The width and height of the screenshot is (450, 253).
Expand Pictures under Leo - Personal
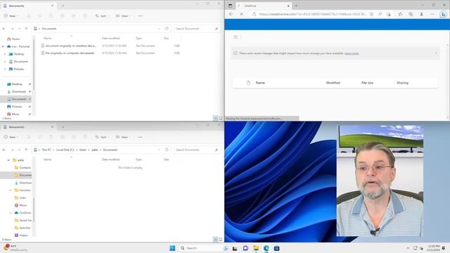tap(5, 69)
